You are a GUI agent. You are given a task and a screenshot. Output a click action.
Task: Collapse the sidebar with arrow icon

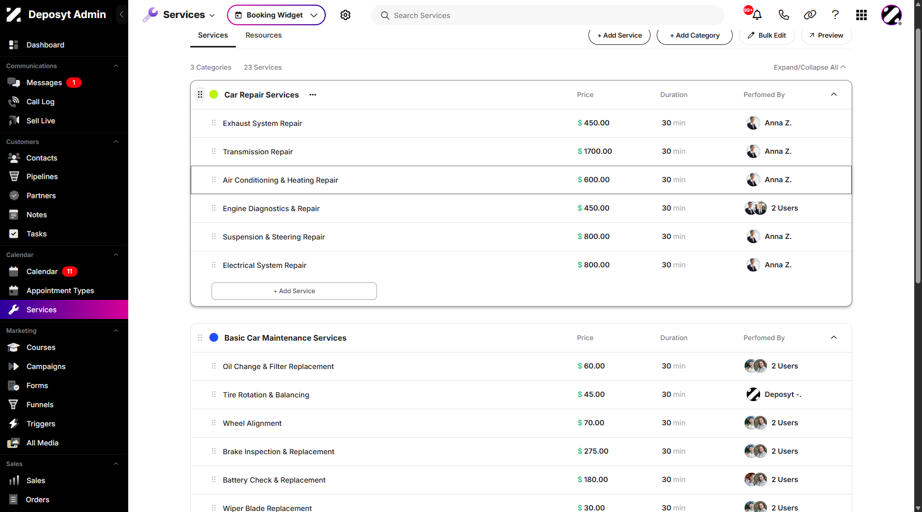(x=122, y=14)
